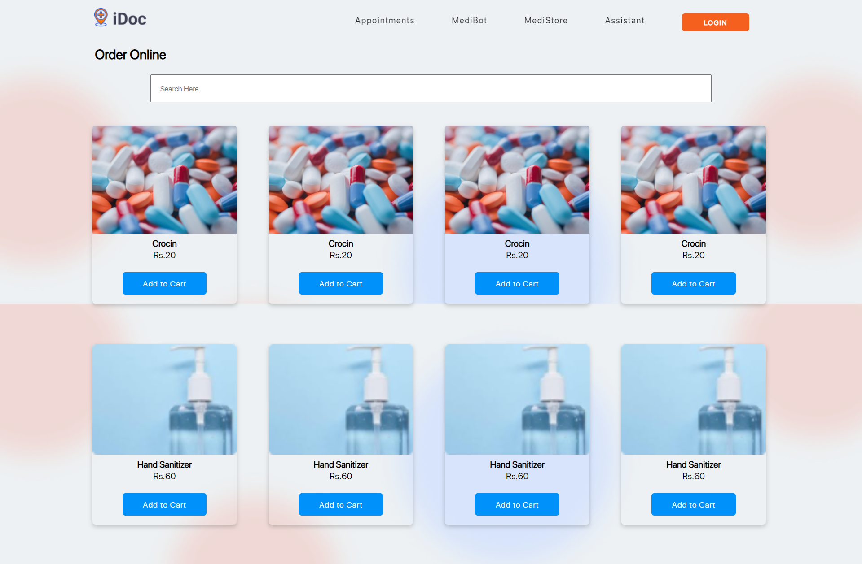Add second Hand Sanitizer to cart

[341, 504]
